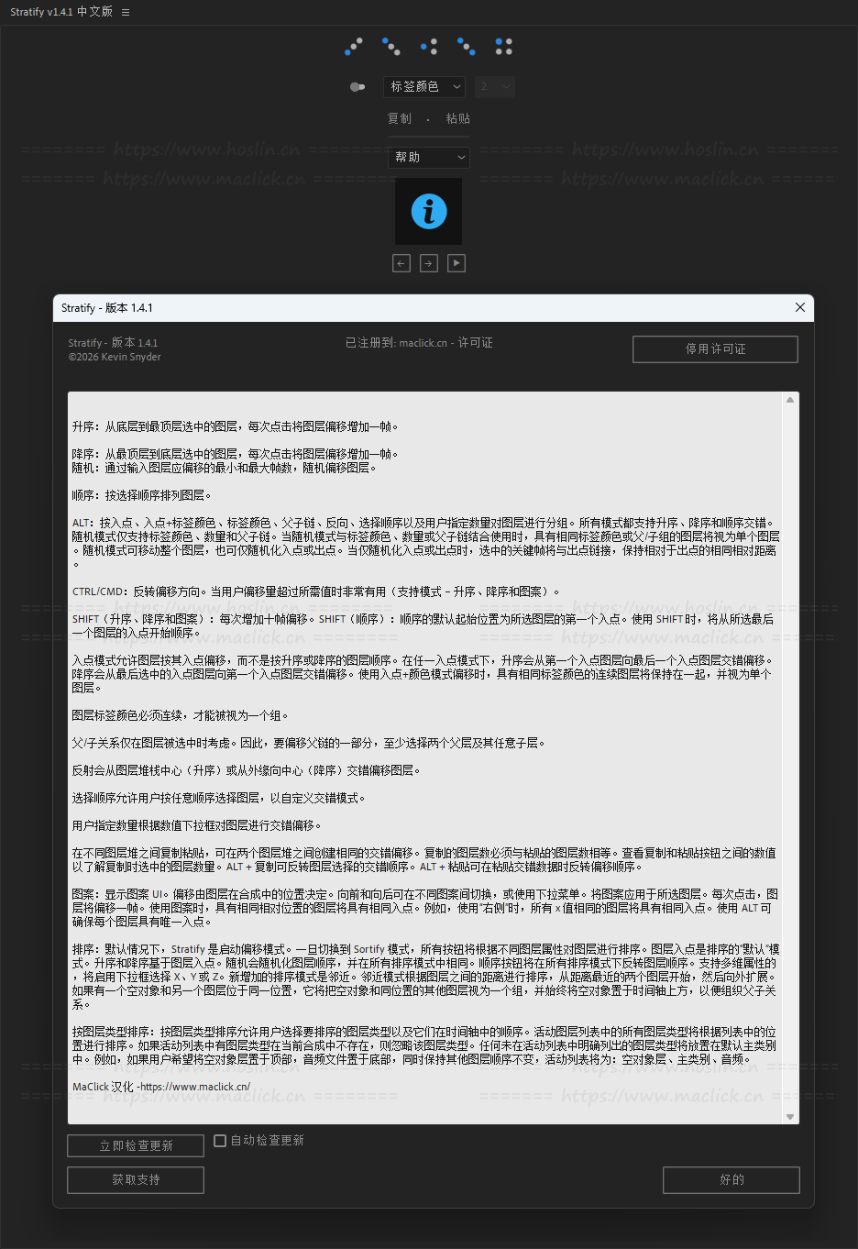
Task: Click the 好的 button
Action: coord(731,1180)
